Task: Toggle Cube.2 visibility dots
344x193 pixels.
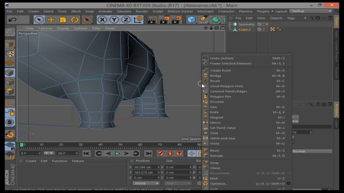Action: [x=264, y=29]
